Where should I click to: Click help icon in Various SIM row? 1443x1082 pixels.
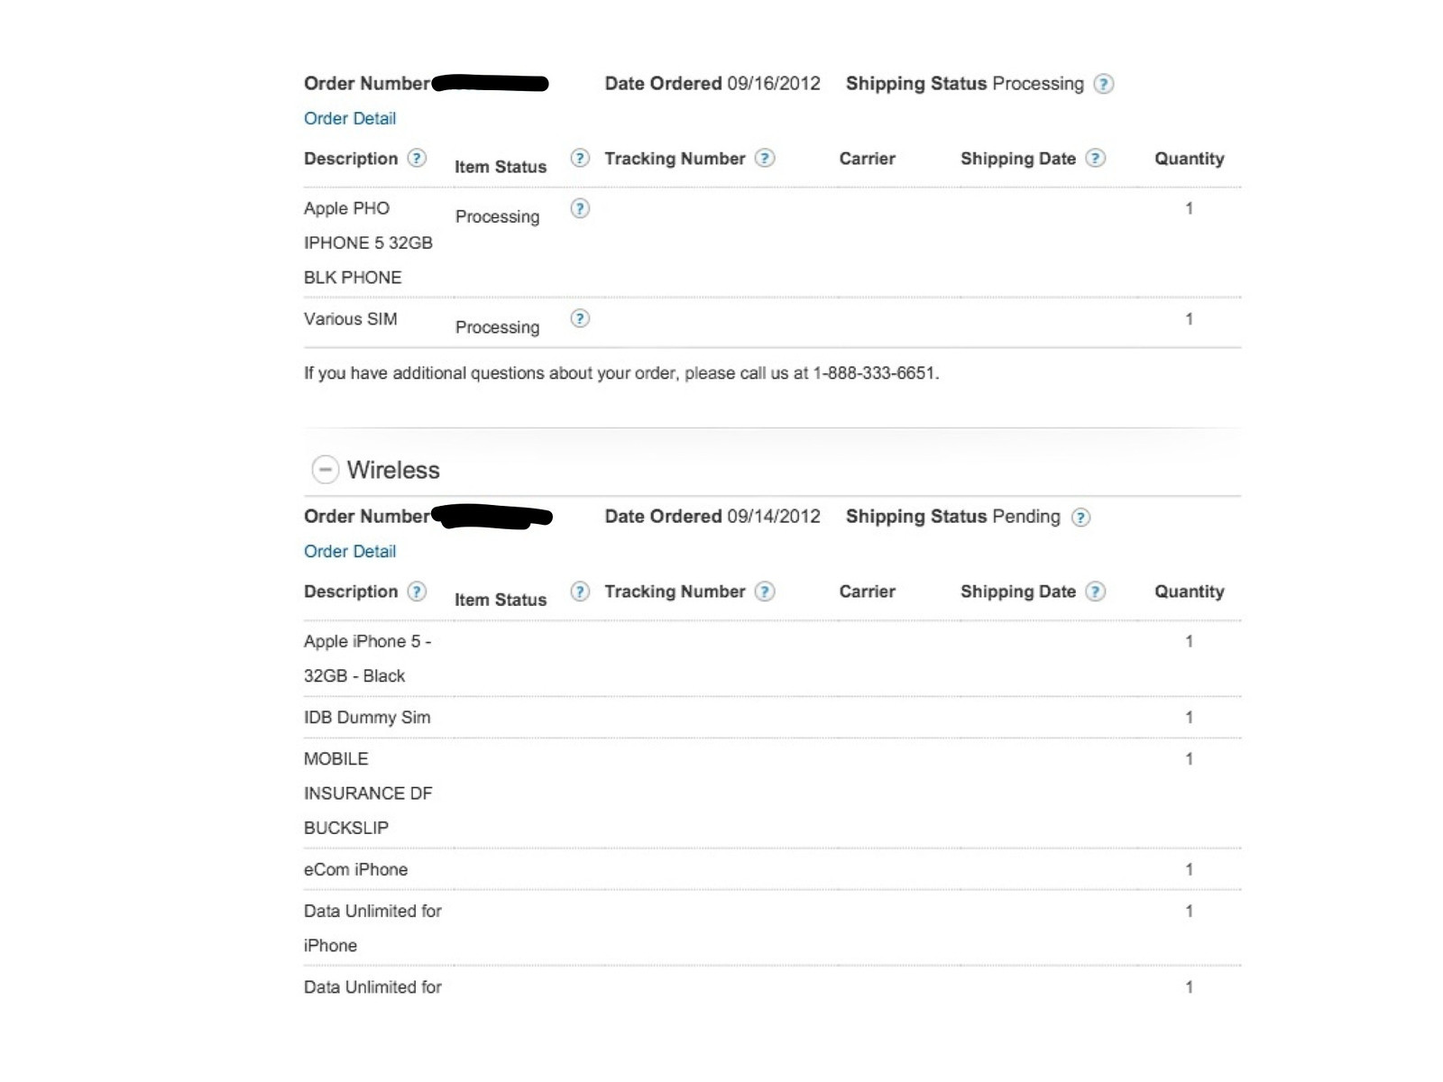(x=580, y=318)
